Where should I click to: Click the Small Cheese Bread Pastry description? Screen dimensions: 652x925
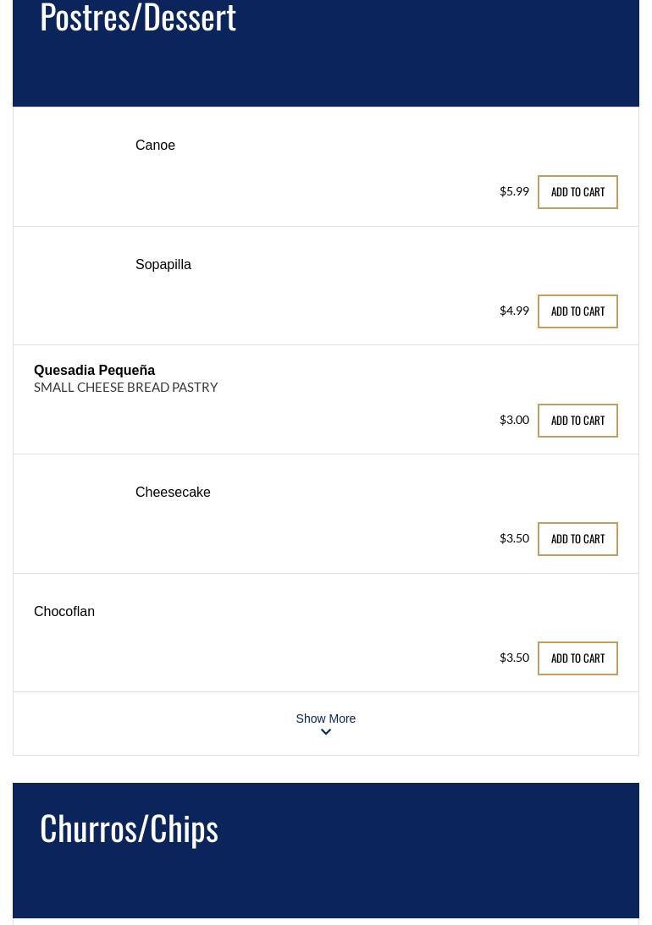pyautogui.click(x=125, y=387)
